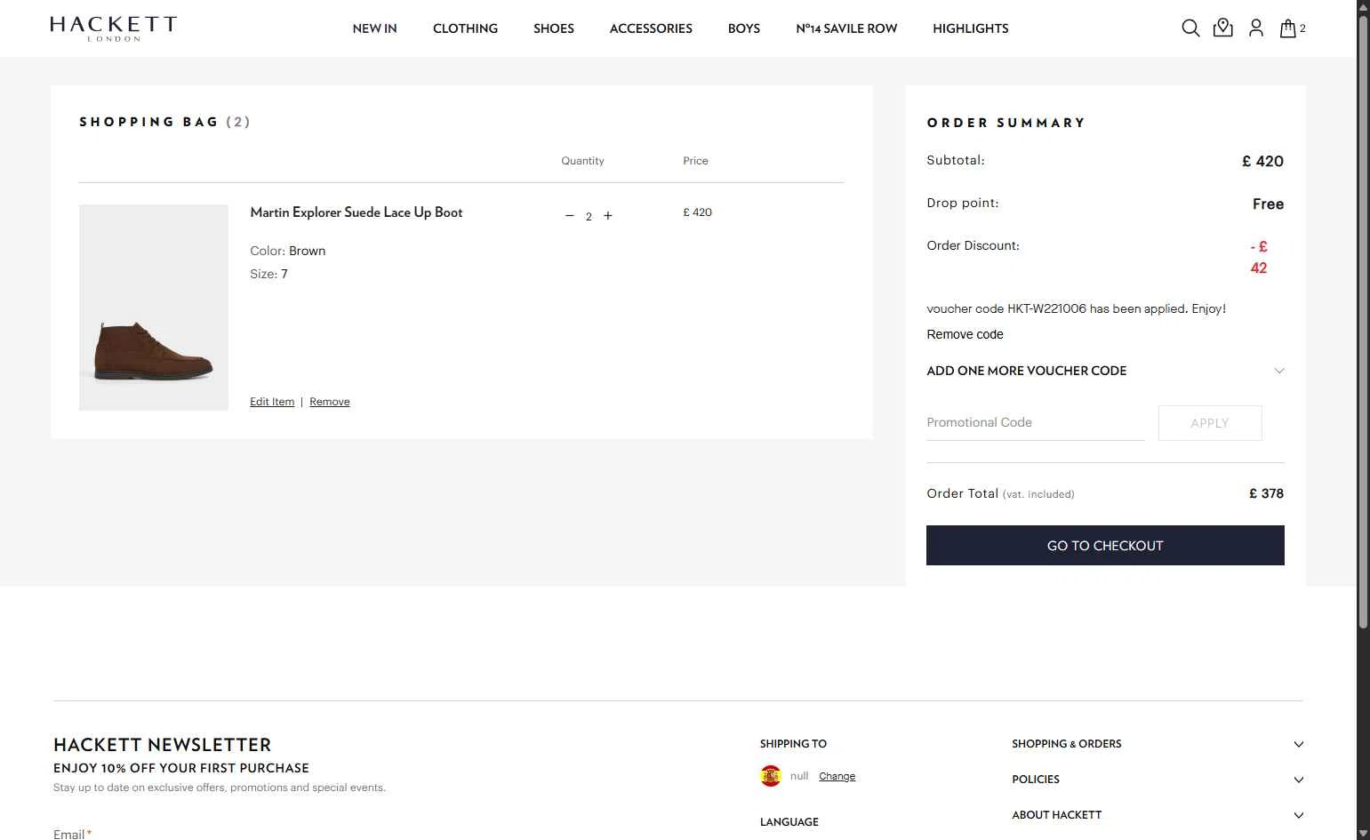Expand ABOUT HACKETT footer section

pyautogui.click(x=1158, y=815)
